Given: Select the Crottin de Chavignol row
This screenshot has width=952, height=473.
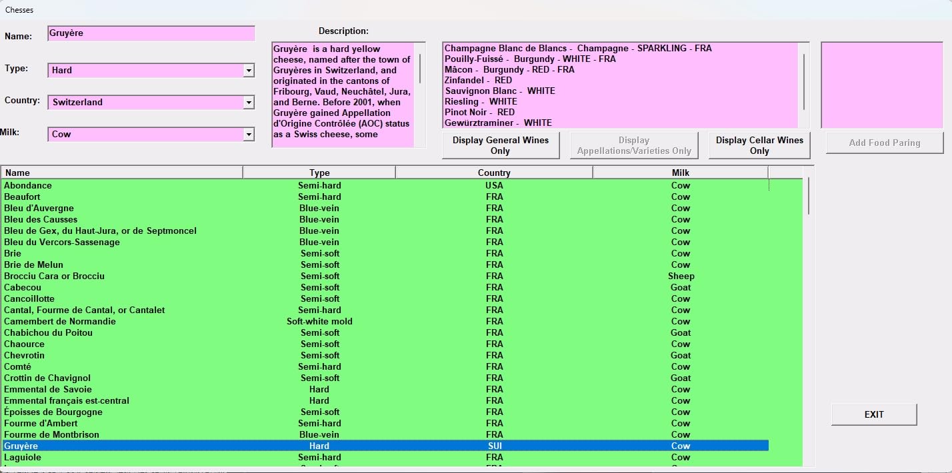Looking at the screenshot, I should [x=385, y=378].
